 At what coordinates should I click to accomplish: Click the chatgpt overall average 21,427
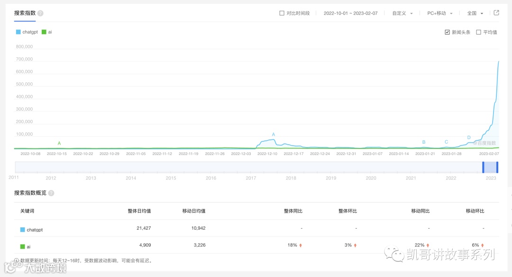pyautogui.click(x=144, y=228)
